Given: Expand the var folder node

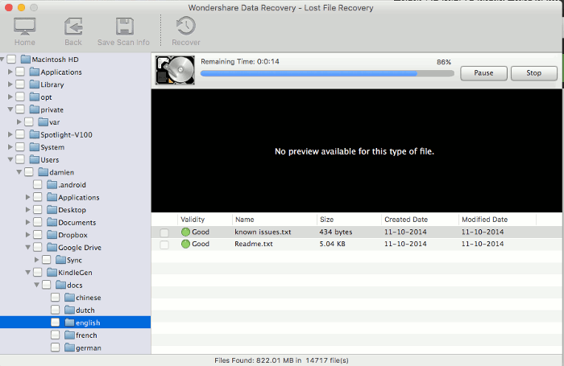Looking at the screenshot, I should point(19,122).
